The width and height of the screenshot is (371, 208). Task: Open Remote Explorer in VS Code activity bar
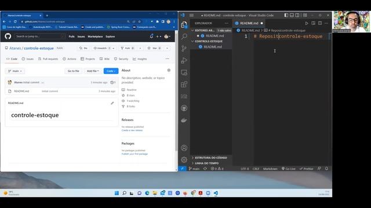184,72
